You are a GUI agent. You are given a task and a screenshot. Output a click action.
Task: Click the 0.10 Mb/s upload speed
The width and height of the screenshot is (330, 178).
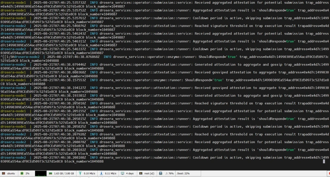[x=89, y=173]
